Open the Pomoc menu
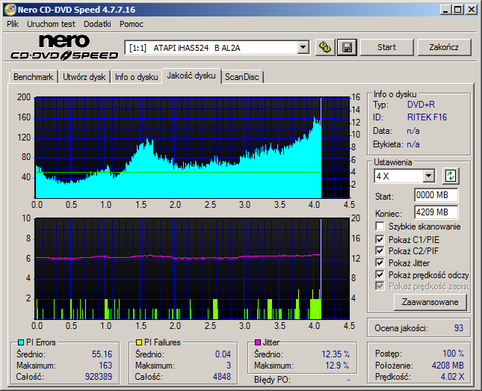 (132, 24)
